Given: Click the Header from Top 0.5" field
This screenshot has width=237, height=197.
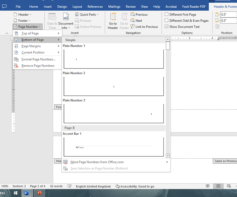Looking at the screenshot, I should 228,14.
